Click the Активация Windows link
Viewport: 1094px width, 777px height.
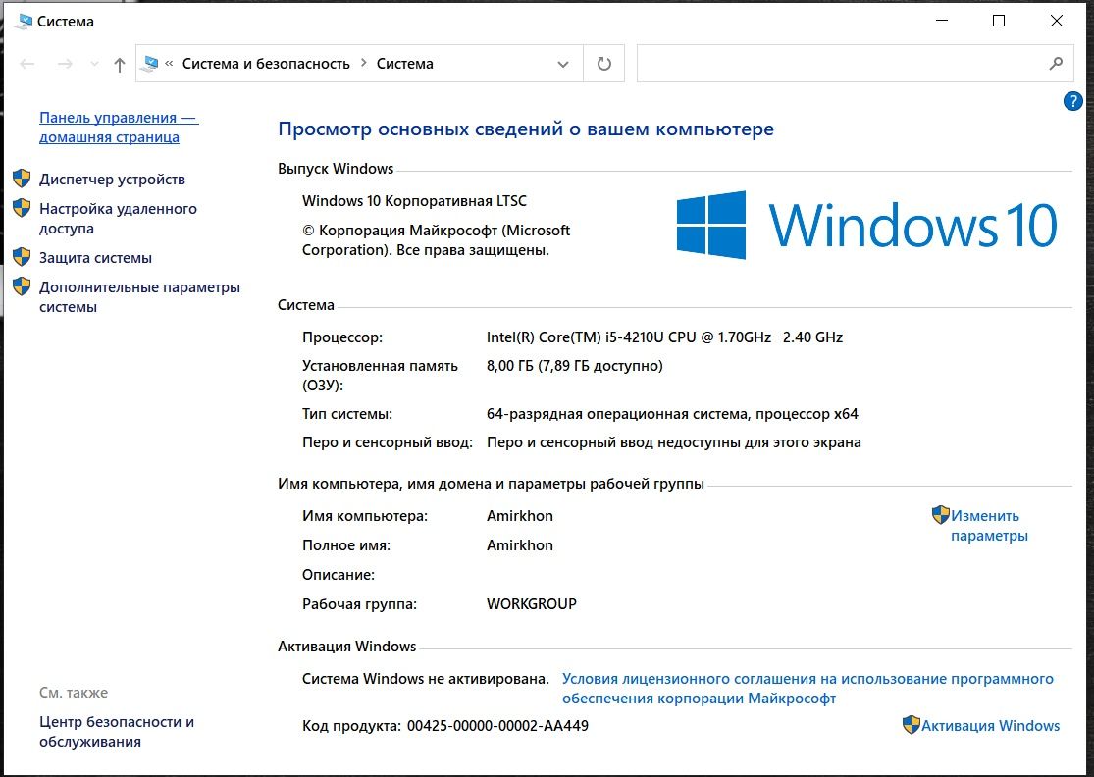click(990, 725)
